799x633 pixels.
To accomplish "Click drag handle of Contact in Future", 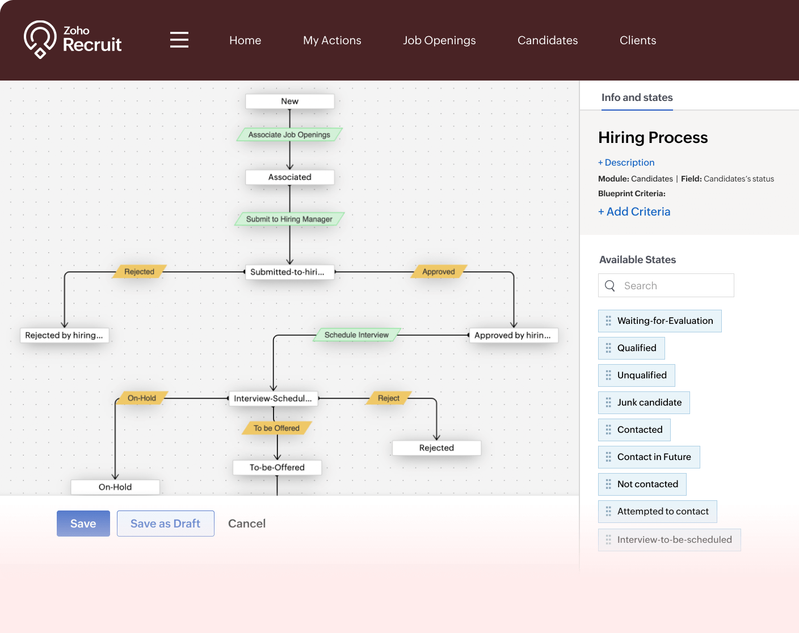I will (x=608, y=457).
